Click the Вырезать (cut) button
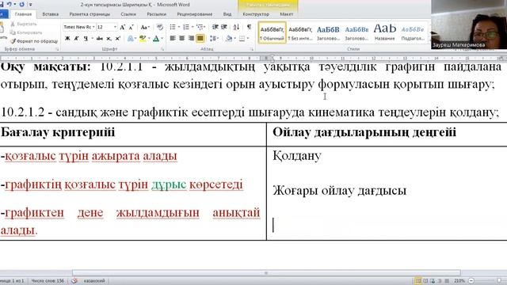This screenshot has height=285, width=507. (x=24, y=24)
